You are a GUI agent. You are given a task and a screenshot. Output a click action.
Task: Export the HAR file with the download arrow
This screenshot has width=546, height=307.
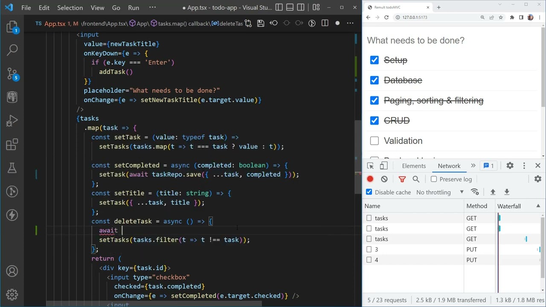[x=507, y=192]
